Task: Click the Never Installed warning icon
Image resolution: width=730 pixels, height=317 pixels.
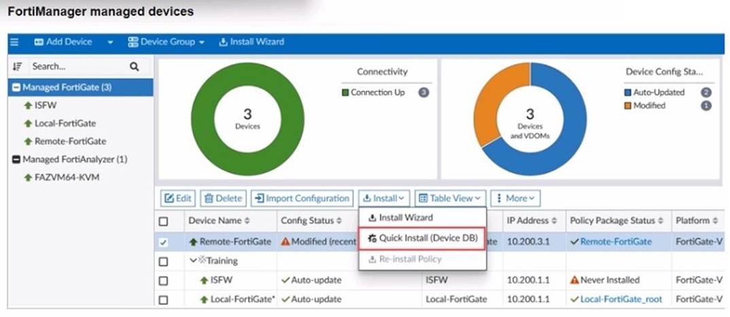Action: pos(574,280)
